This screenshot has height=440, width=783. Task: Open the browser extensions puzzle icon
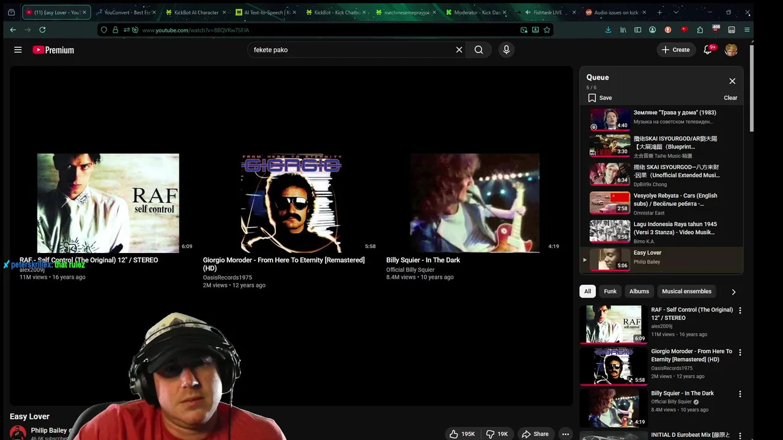[x=700, y=30]
